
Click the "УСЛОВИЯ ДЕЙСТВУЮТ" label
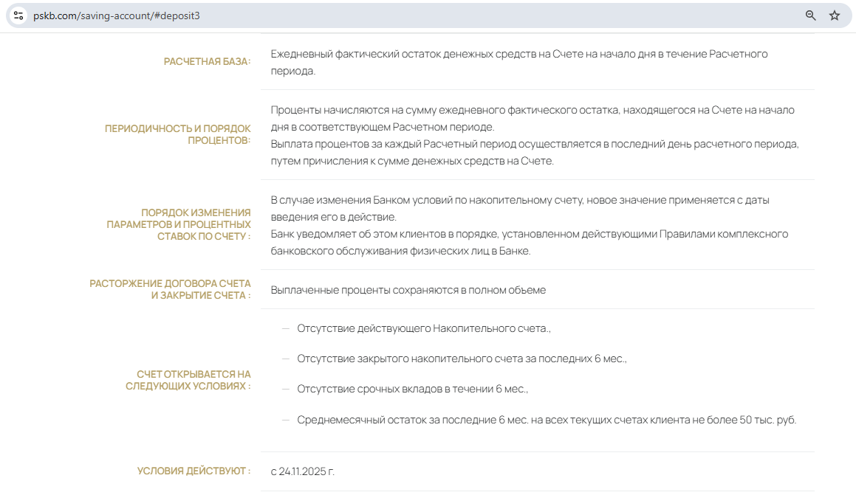tap(194, 471)
